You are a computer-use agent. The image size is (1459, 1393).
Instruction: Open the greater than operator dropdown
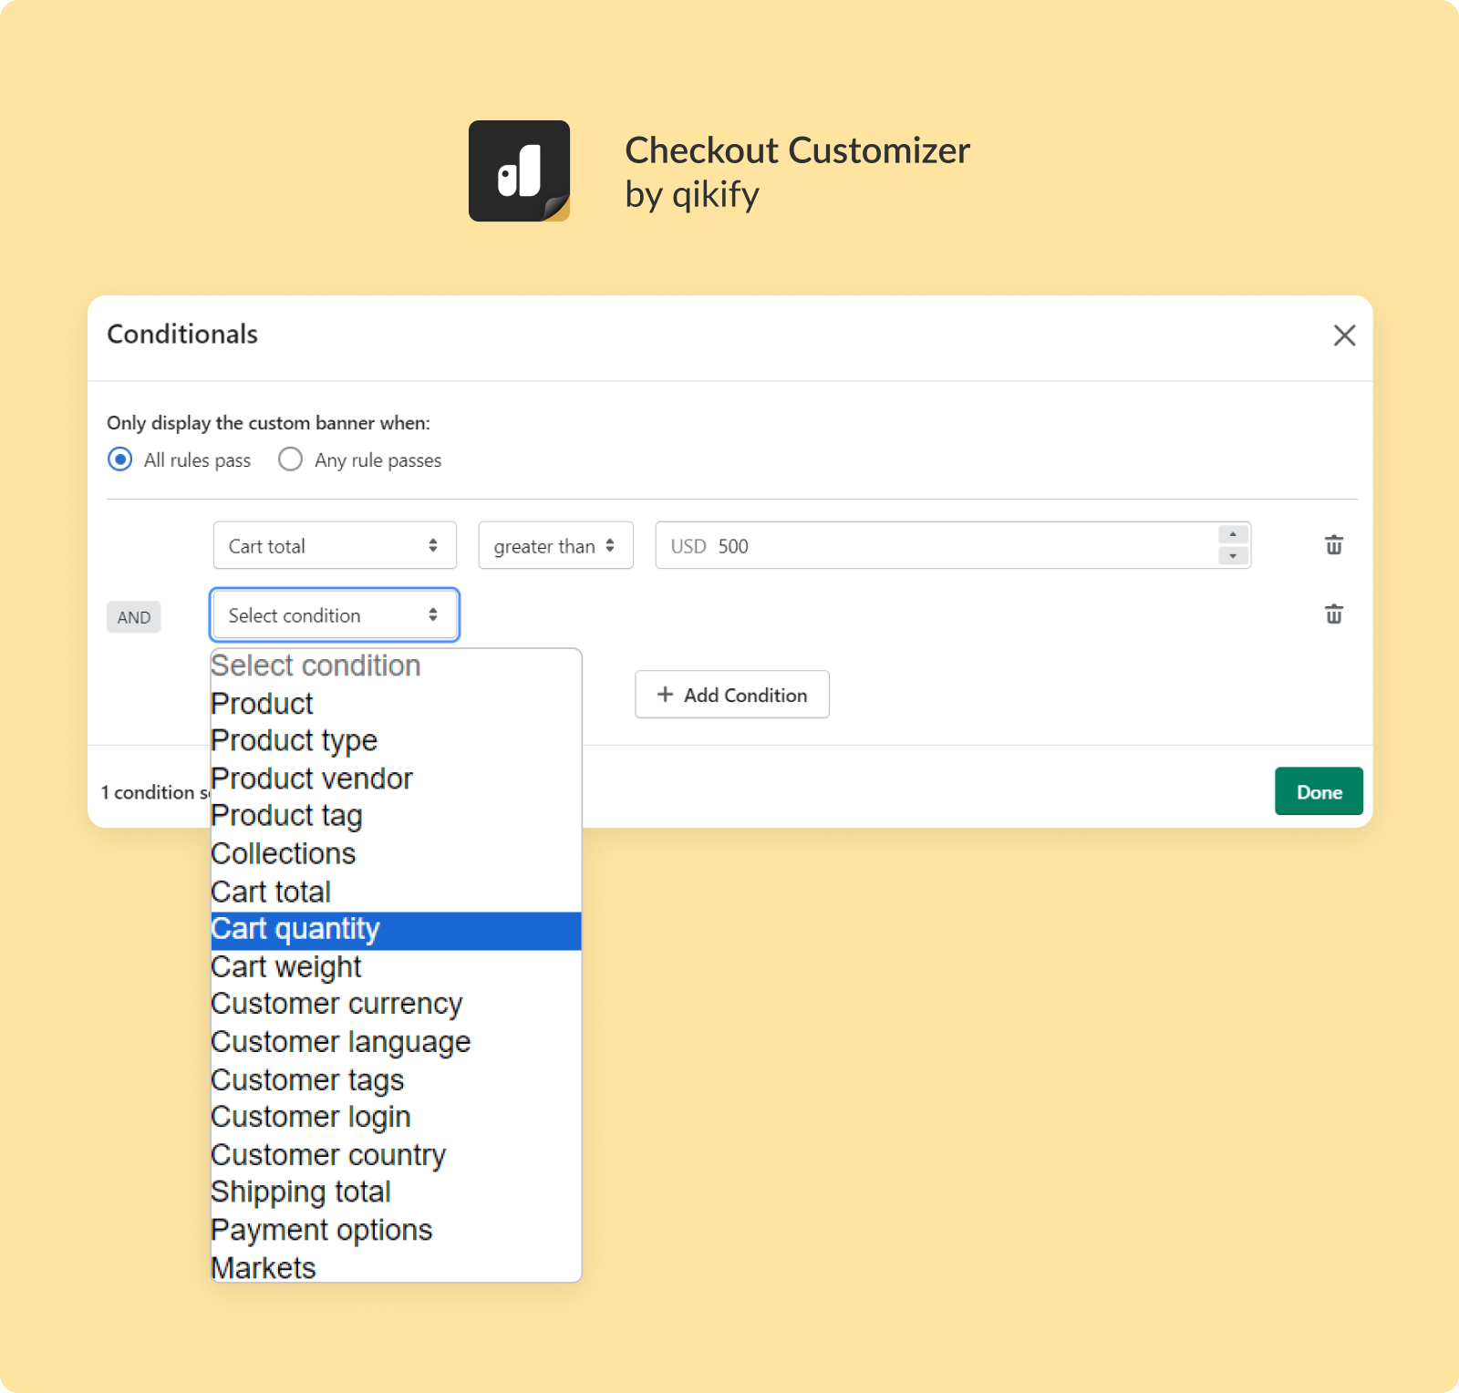coord(555,545)
